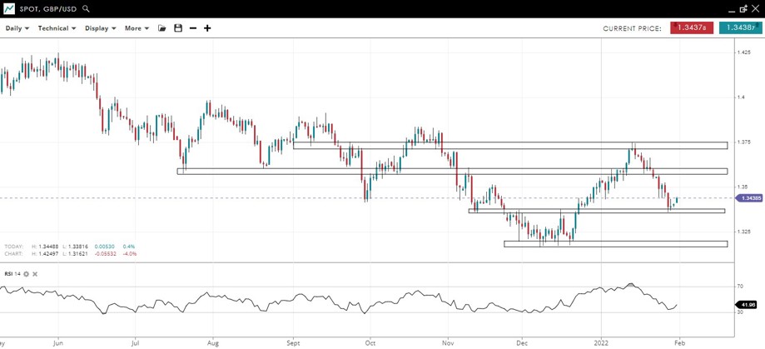Click the RSI value marker 41.96
Image resolution: width=765 pixels, height=349 pixels.
tap(748, 305)
